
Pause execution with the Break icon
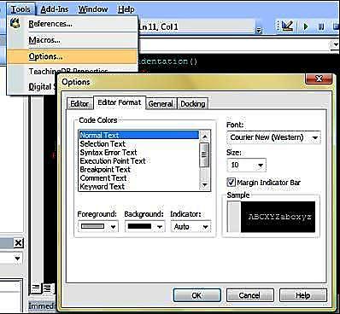(x=321, y=26)
